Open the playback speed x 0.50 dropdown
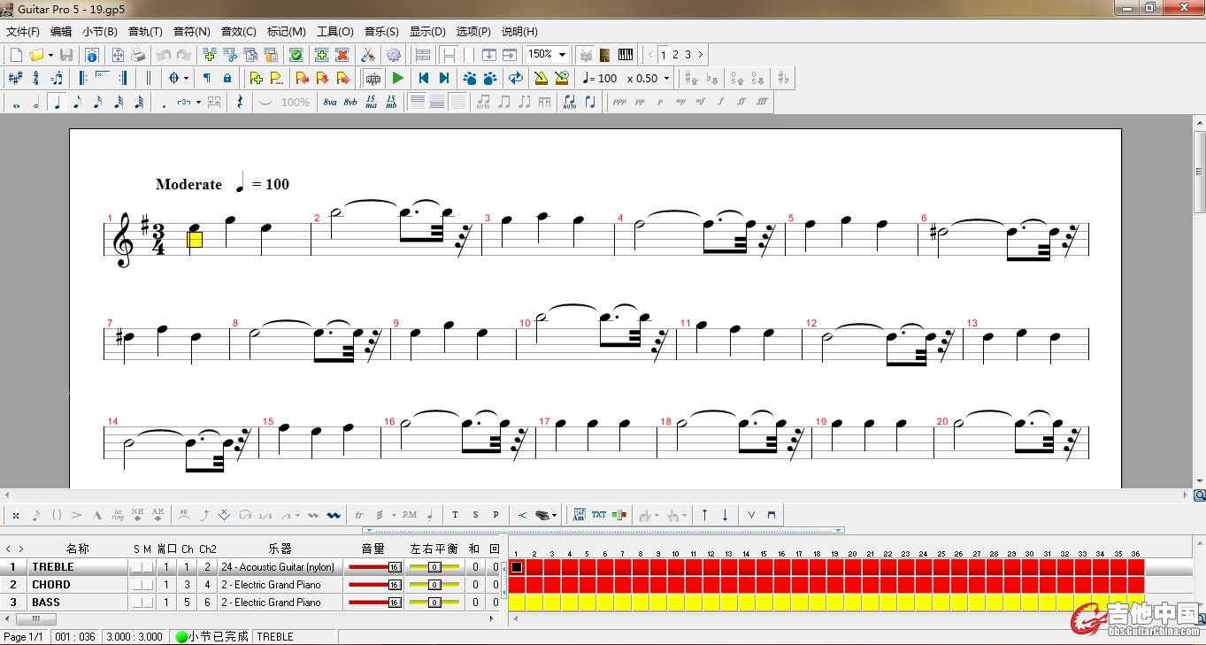Screen dimensions: 1206x645 point(666,78)
